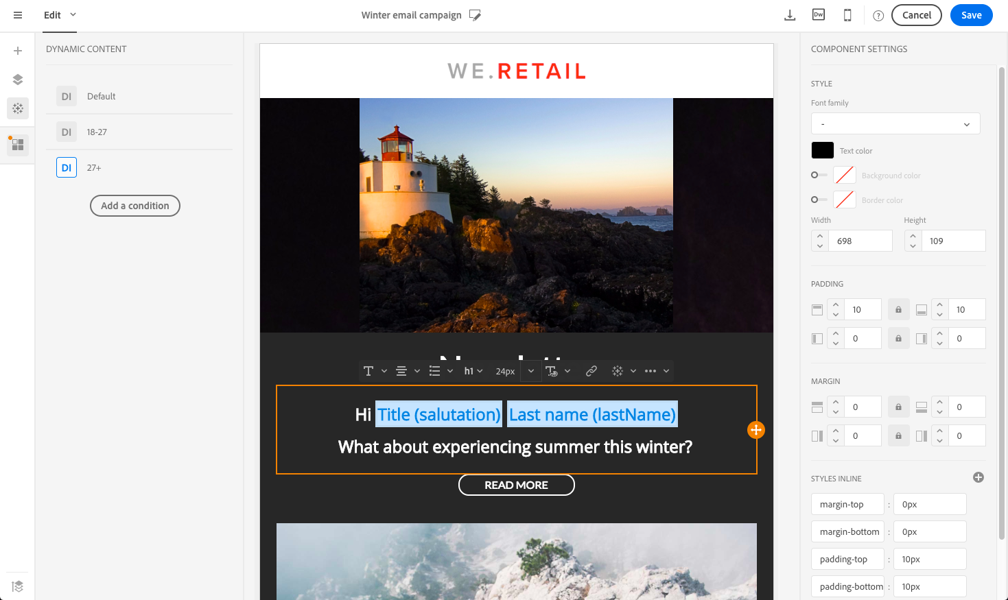This screenshot has height=600, width=1008.
Task: Toggle the Border color switch
Action: 819,200
